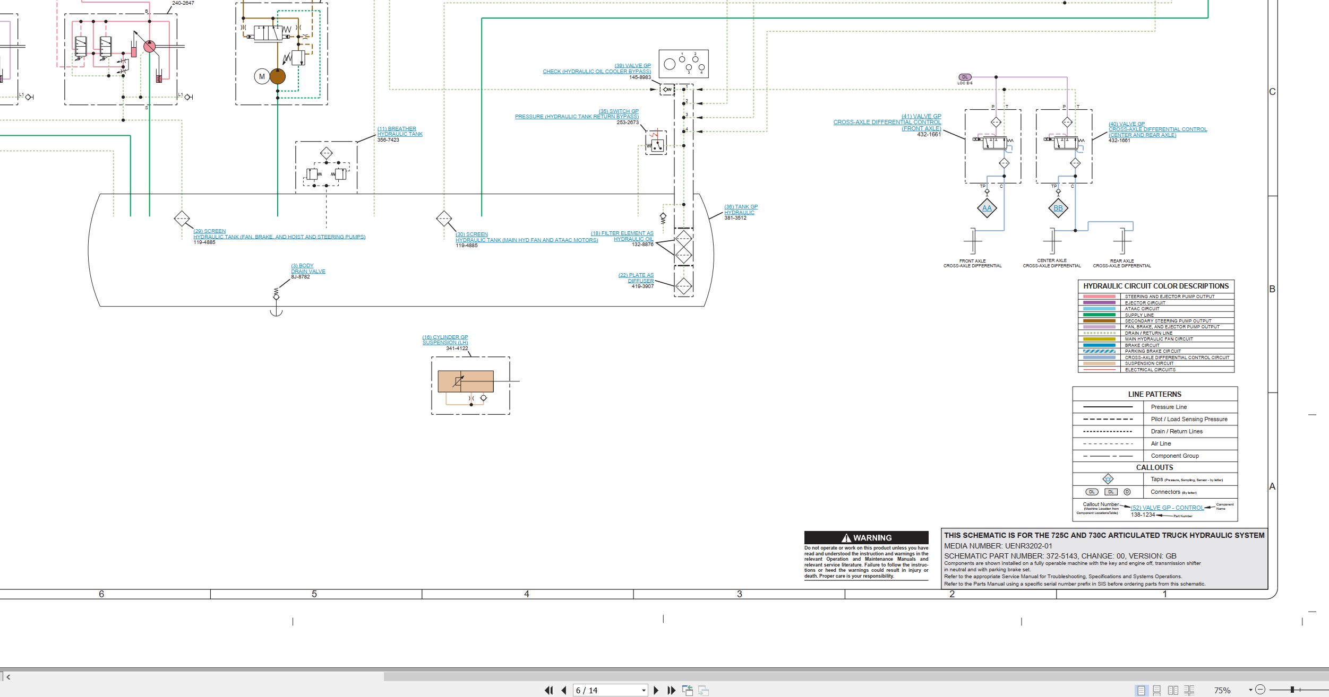Click the Taps callout diamond in legend
Image resolution: width=1329 pixels, height=697 pixels.
(x=1108, y=479)
